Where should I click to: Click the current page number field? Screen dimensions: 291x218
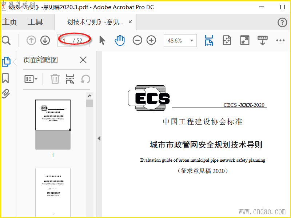click(64, 40)
